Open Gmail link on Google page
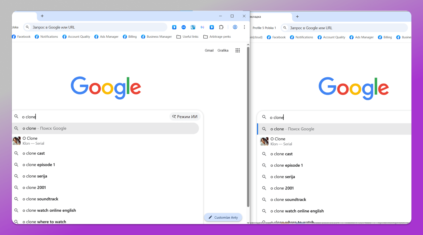The width and height of the screenshot is (423, 235). pyautogui.click(x=209, y=50)
